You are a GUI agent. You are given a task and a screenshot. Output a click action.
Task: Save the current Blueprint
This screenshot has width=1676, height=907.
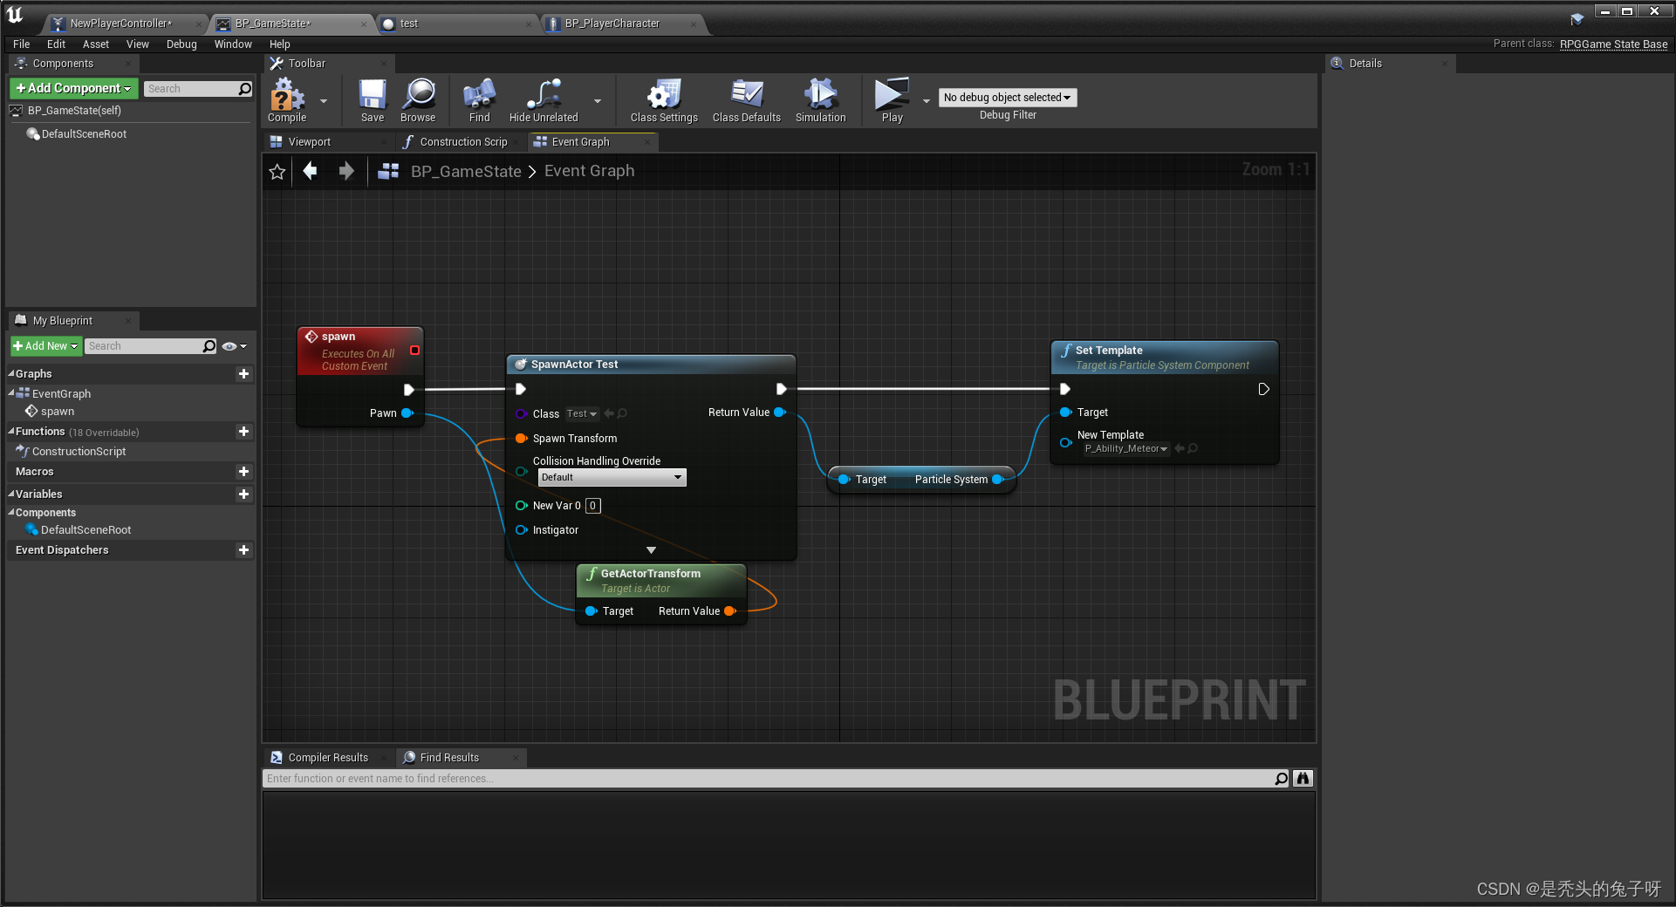tap(372, 99)
